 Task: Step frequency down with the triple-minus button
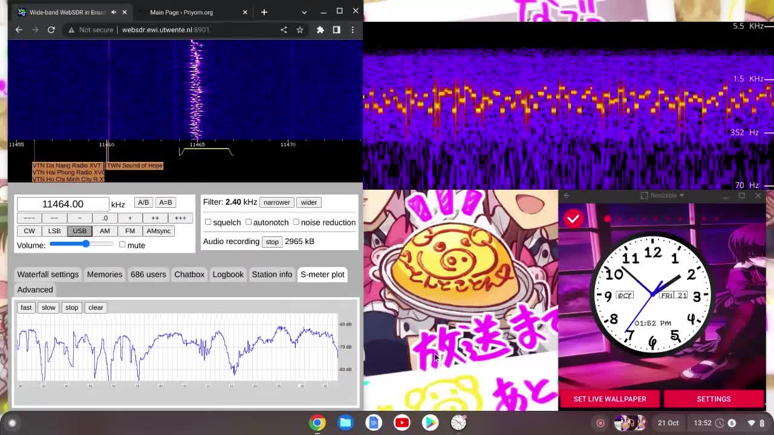coord(29,218)
